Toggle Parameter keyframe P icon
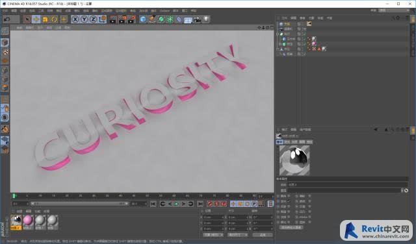The height and width of the screenshot is (244, 416). pyautogui.click(x=254, y=204)
